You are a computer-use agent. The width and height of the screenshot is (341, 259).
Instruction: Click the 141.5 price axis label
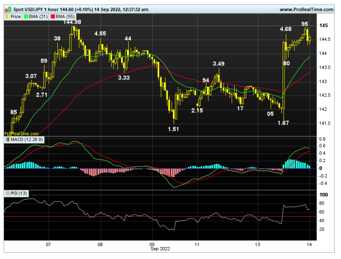click(x=325, y=123)
